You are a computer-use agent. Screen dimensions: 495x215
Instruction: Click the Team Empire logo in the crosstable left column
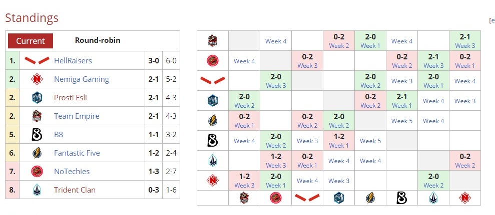point(213,41)
